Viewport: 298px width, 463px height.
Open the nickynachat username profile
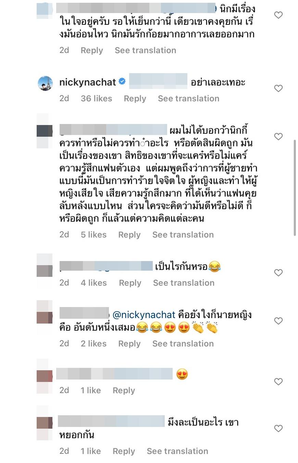[x=88, y=82]
